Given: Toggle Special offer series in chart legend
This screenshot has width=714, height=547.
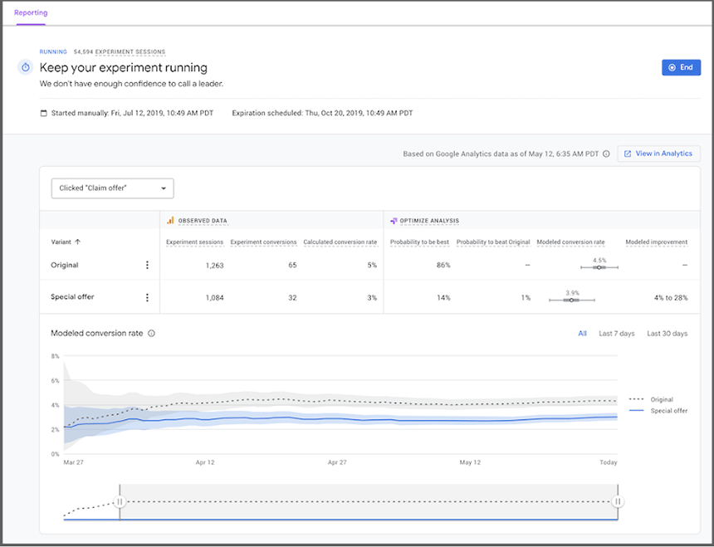Looking at the screenshot, I should tap(661, 410).
